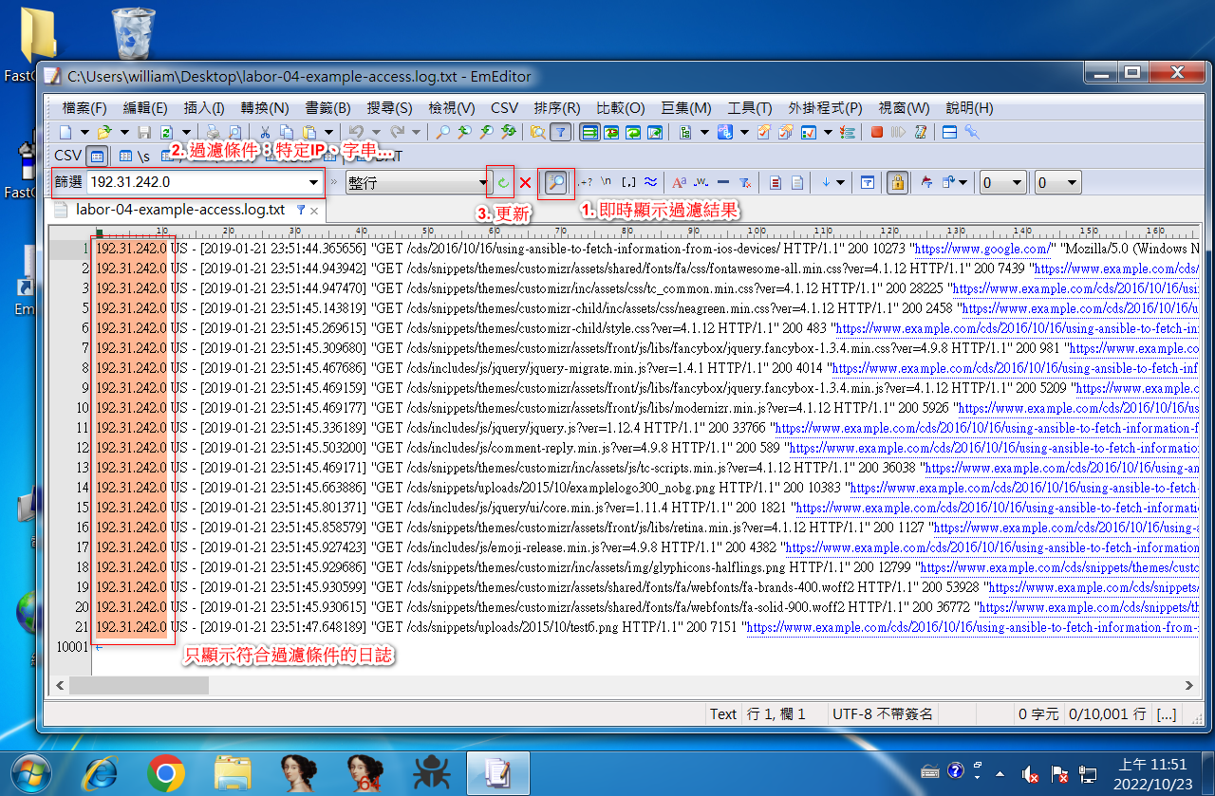1215x796 pixels.
Task: Refresh the filter with the green arrow
Action: coord(503,182)
